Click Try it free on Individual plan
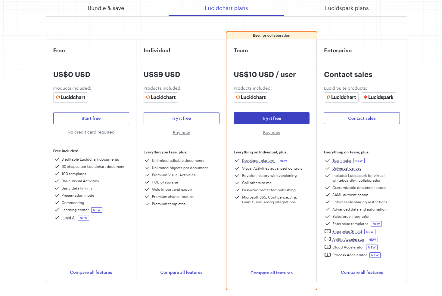This screenshot has height=296, width=442. coord(182,118)
